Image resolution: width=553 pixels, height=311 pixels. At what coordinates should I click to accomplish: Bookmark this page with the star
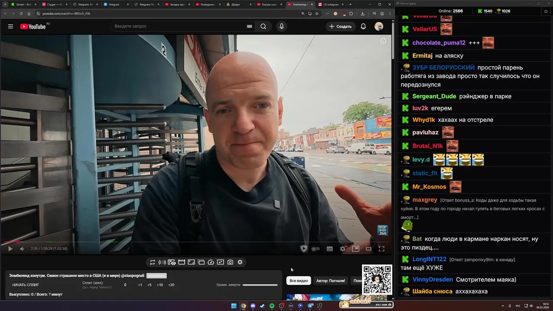point(317,13)
